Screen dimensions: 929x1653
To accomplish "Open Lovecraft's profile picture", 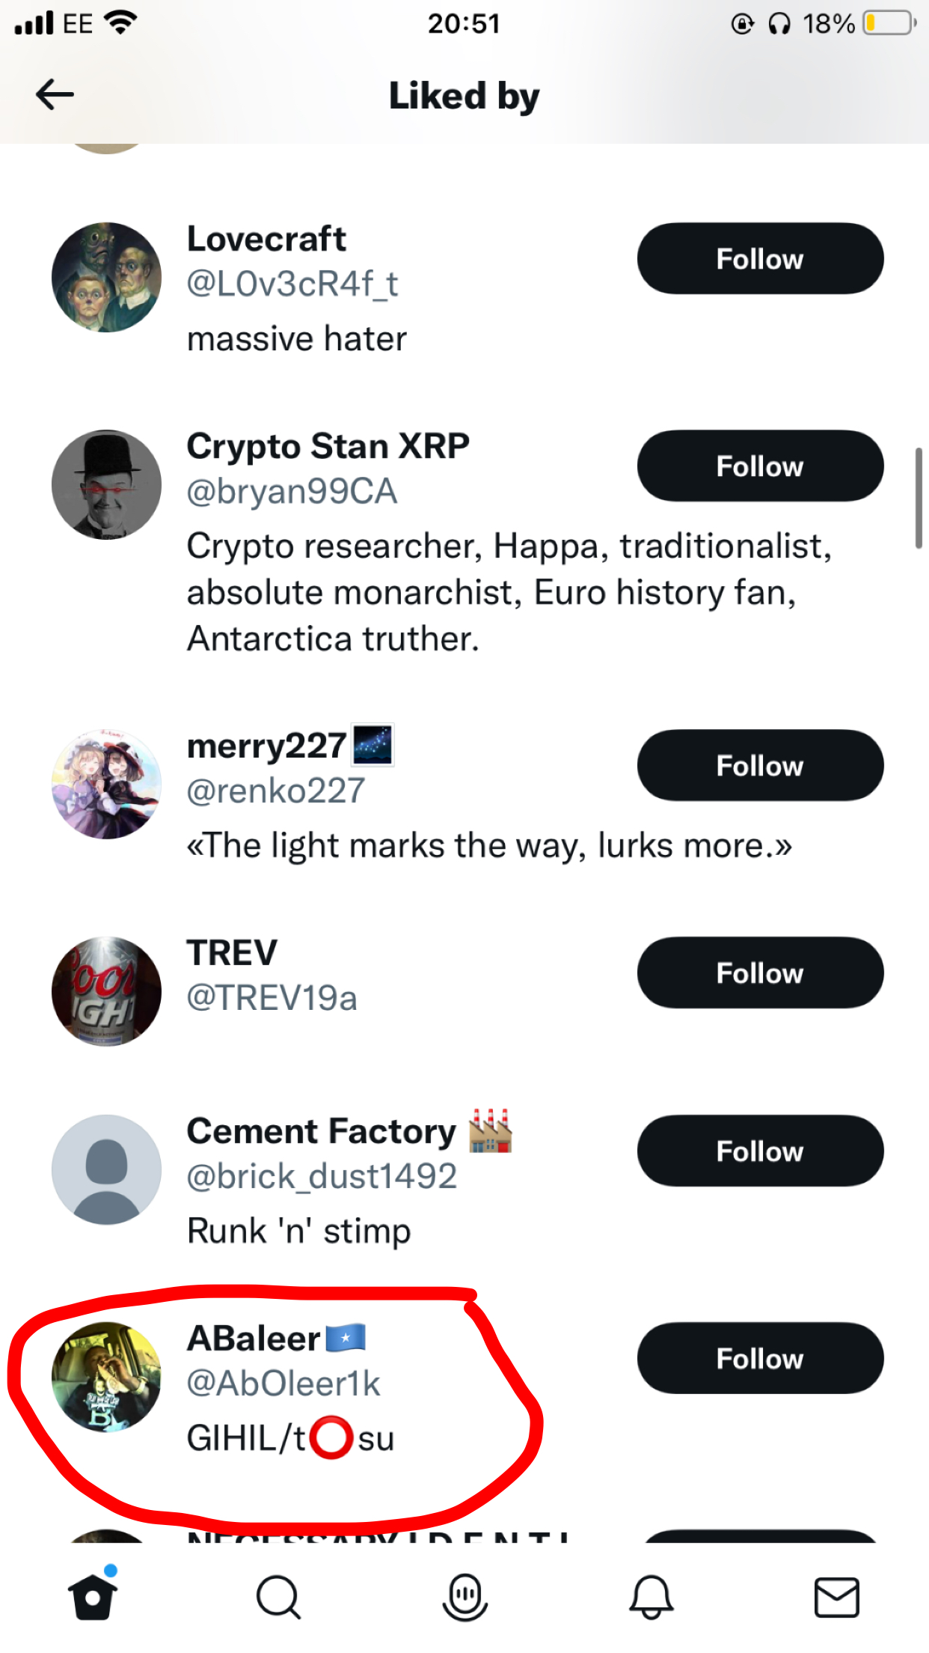I will (107, 277).
